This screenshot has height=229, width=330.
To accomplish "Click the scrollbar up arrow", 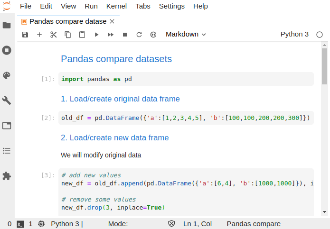I will pyautogui.click(x=324, y=45).
